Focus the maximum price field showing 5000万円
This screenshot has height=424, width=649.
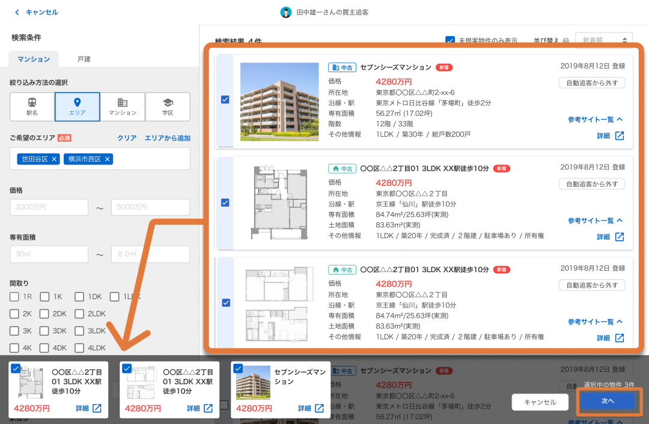(x=151, y=207)
